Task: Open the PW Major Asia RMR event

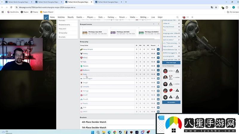Action: pos(94,33)
